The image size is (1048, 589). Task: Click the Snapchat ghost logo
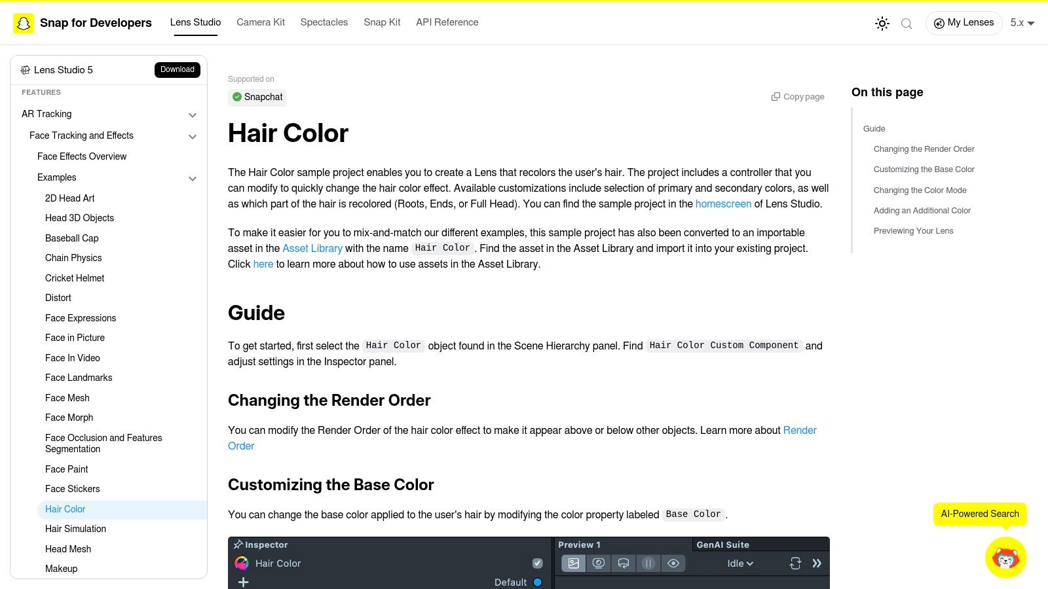(24, 24)
